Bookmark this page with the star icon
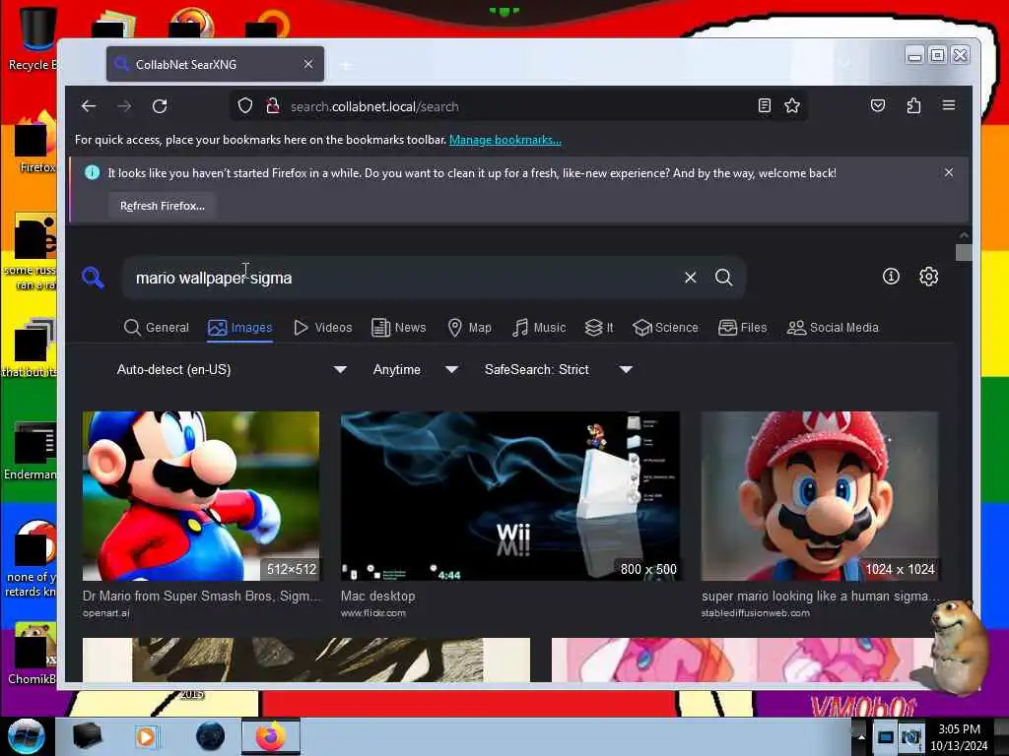The height and width of the screenshot is (756, 1009). (x=792, y=106)
